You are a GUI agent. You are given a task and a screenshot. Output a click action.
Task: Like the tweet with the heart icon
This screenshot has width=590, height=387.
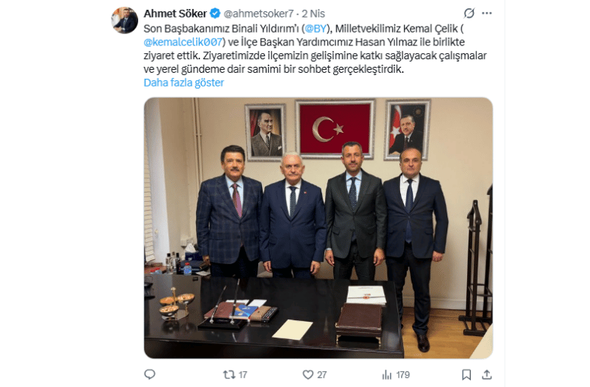click(308, 375)
